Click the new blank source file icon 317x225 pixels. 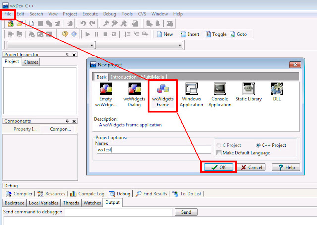31,24
